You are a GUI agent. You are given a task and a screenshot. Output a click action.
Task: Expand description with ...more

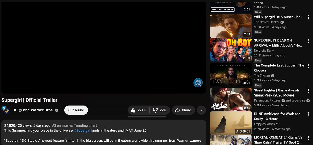tap(196, 141)
